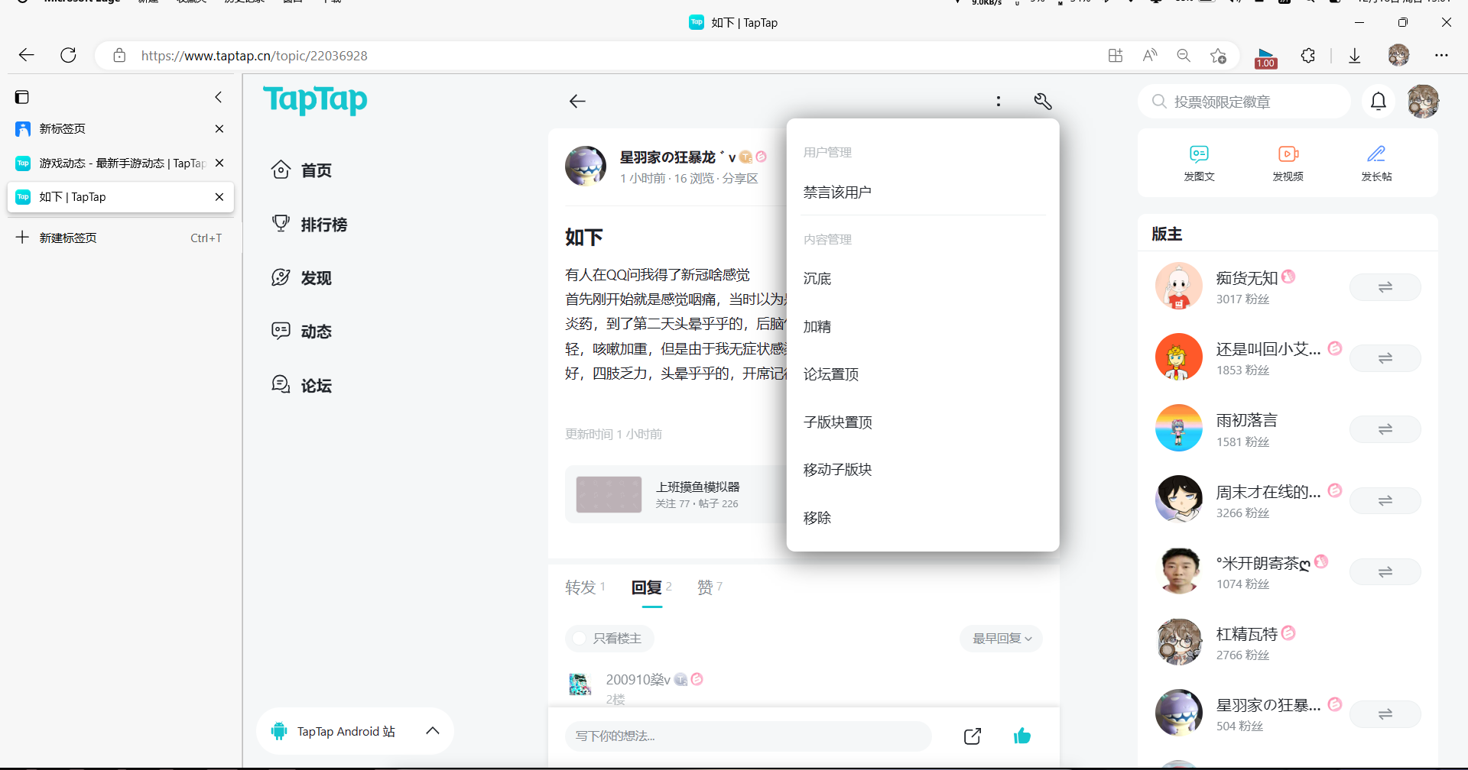Open the post author's avatar
The width and height of the screenshot is (1468, 770).
point(586,166)
